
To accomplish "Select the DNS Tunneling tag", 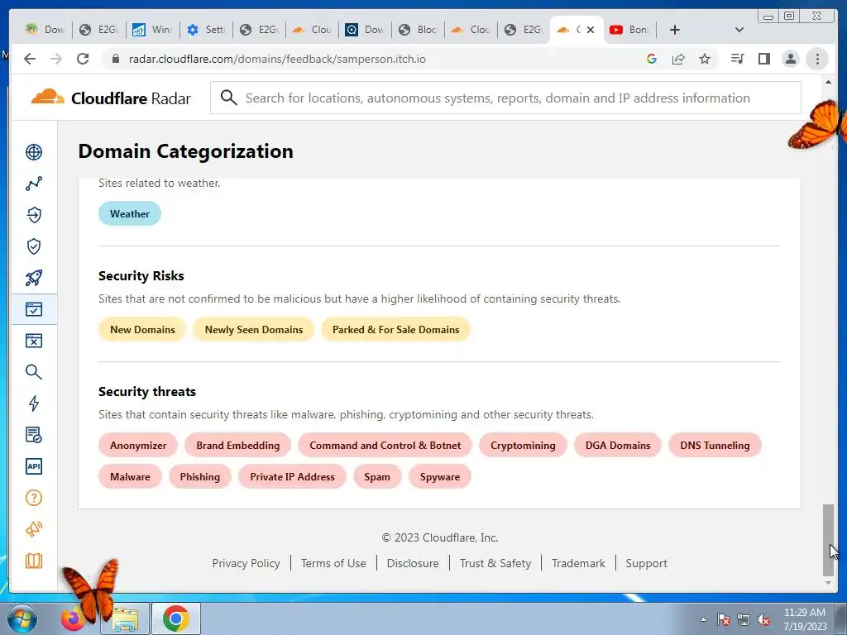I will (715, 446).
